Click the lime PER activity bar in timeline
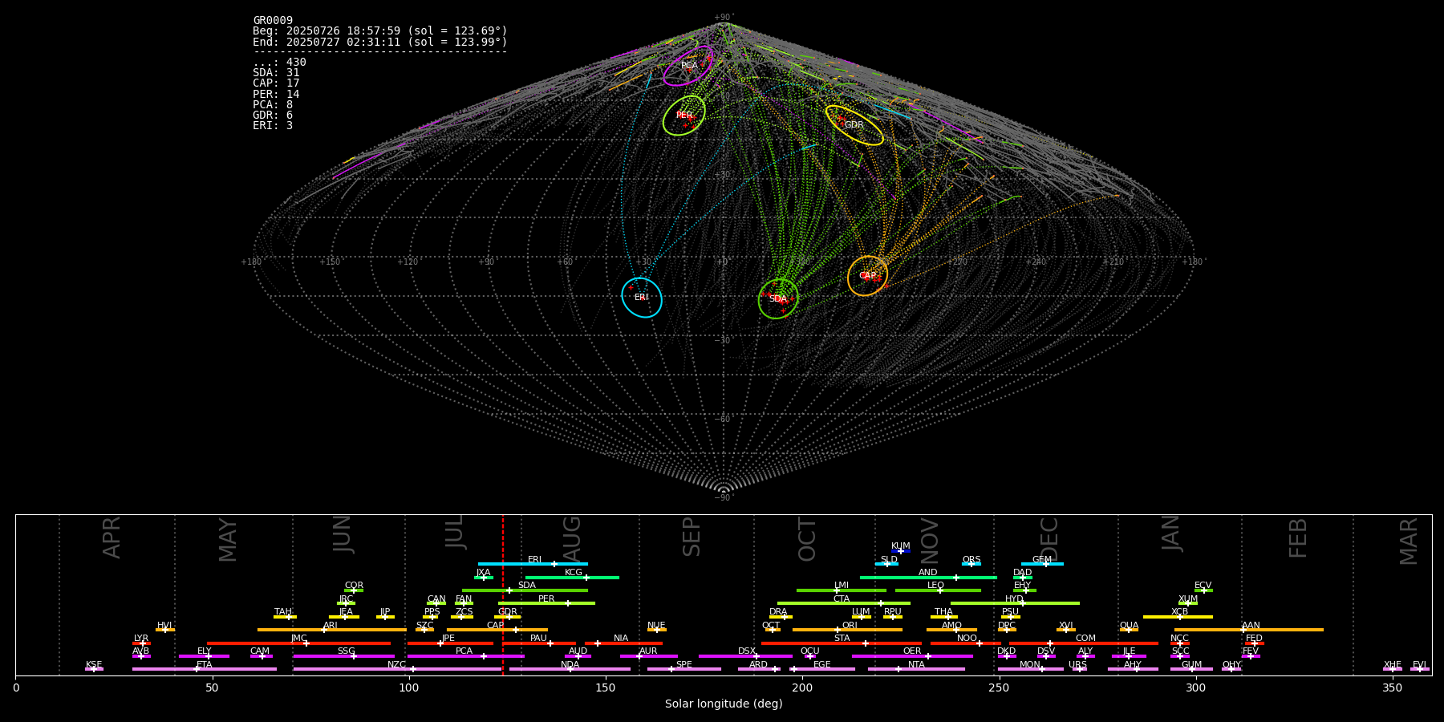Image resolution: width=1444 pixels, height=722 pixels. [546, 603]
